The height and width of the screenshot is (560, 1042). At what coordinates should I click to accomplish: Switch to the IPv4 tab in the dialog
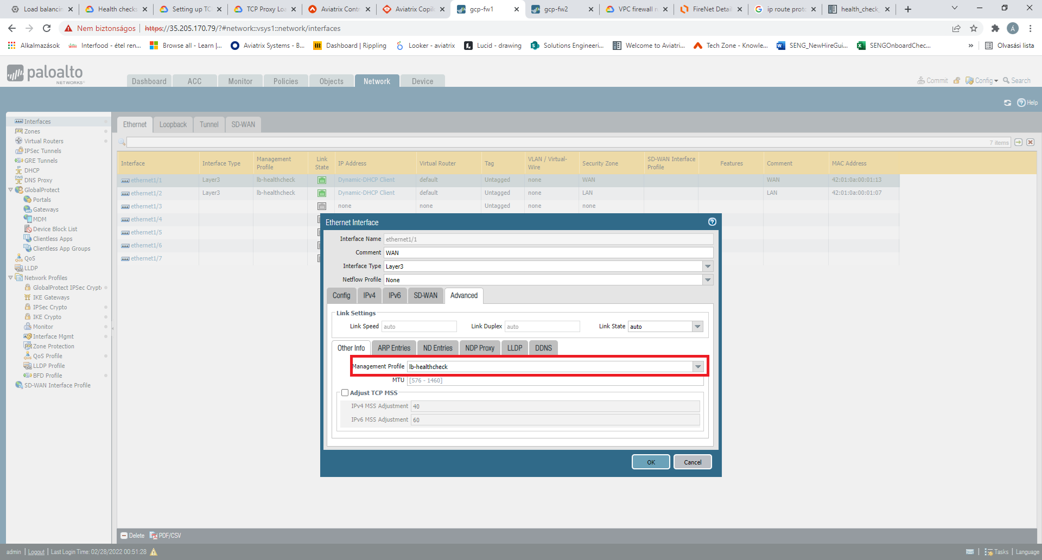368,296
